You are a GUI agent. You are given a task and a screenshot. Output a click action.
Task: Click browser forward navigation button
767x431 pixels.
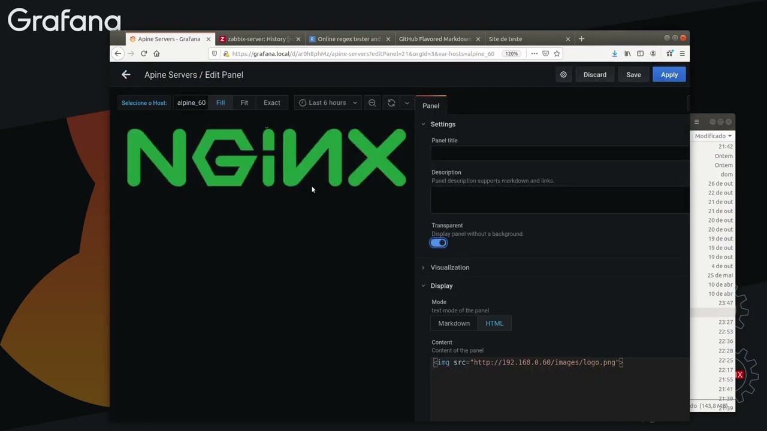pos(131,53)
